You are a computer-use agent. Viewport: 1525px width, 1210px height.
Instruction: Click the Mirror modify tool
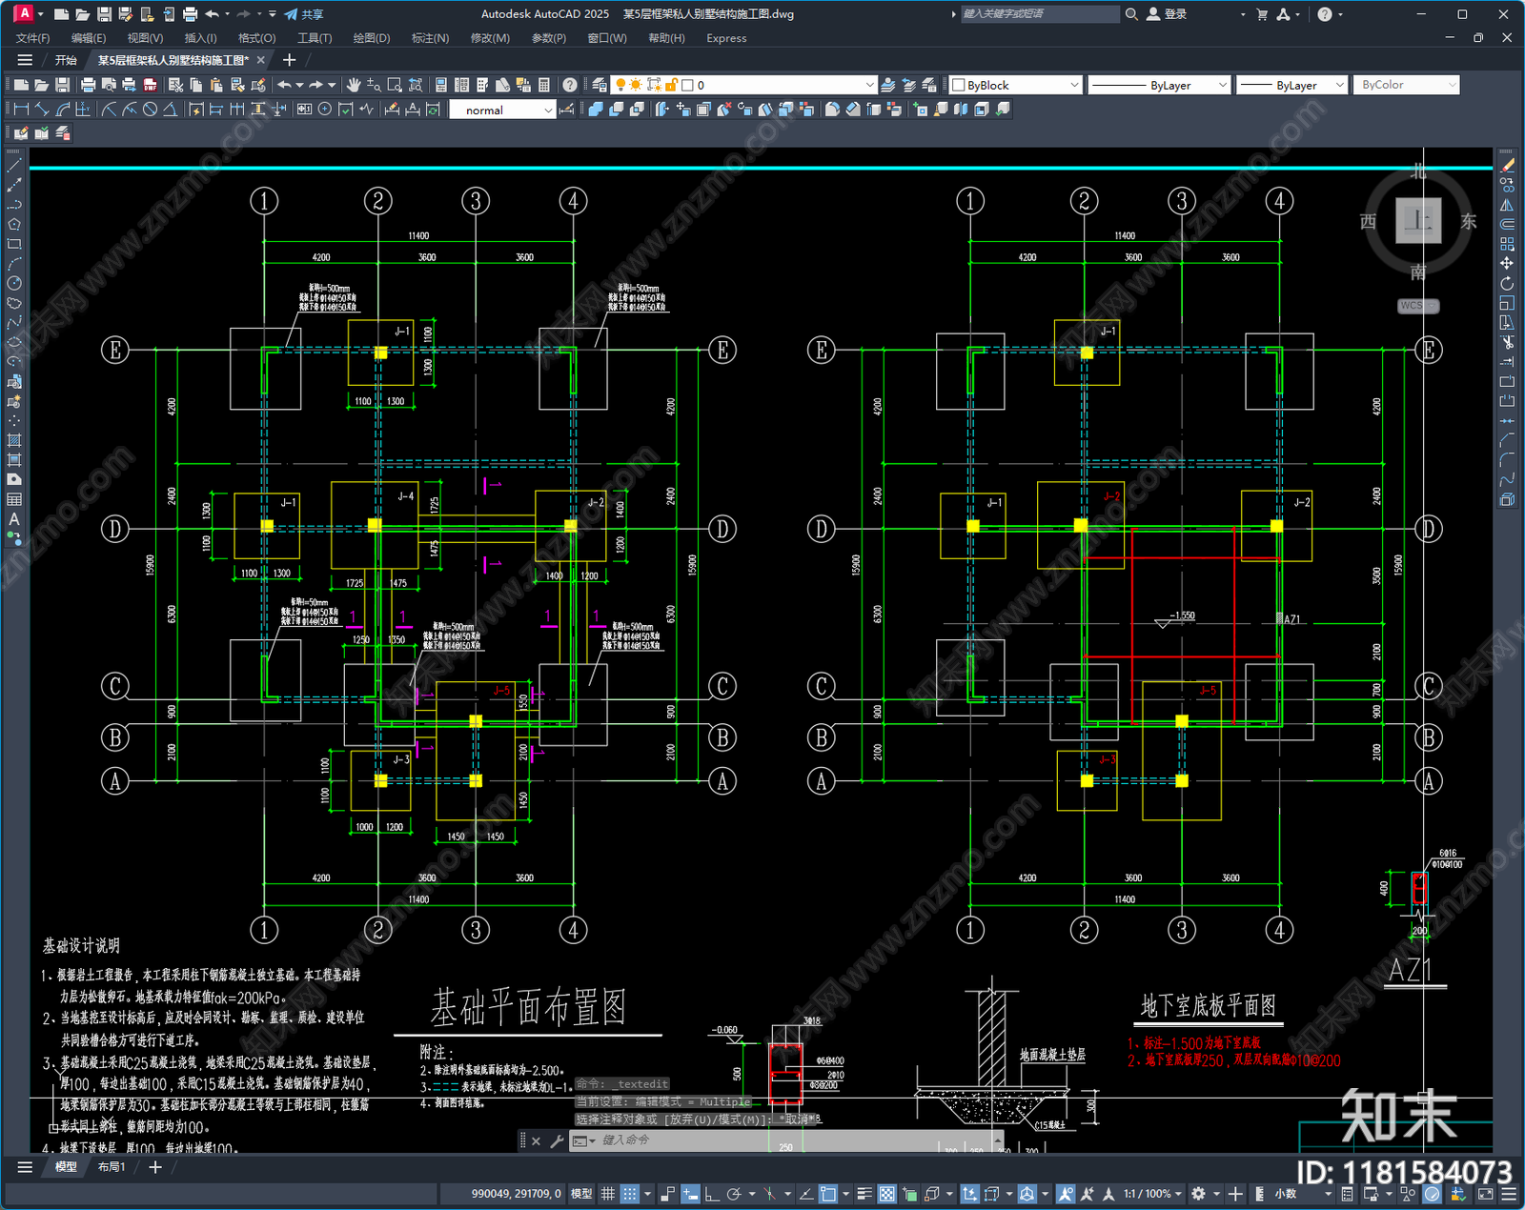[1507, 205]
